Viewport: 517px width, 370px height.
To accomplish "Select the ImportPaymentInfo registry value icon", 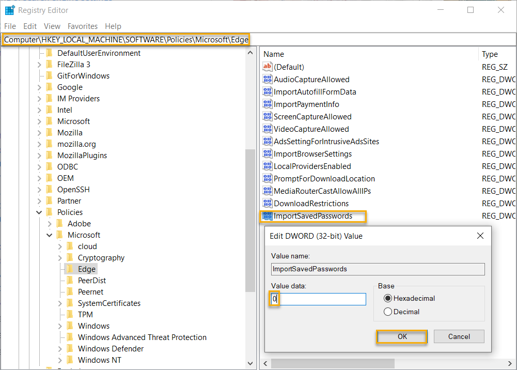I will tap(267, 104).
